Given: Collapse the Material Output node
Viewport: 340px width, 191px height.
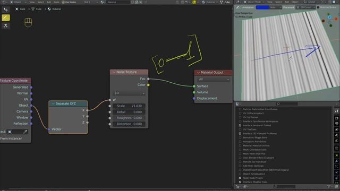Looking at the screenshot, I should [x=198, y=73].
